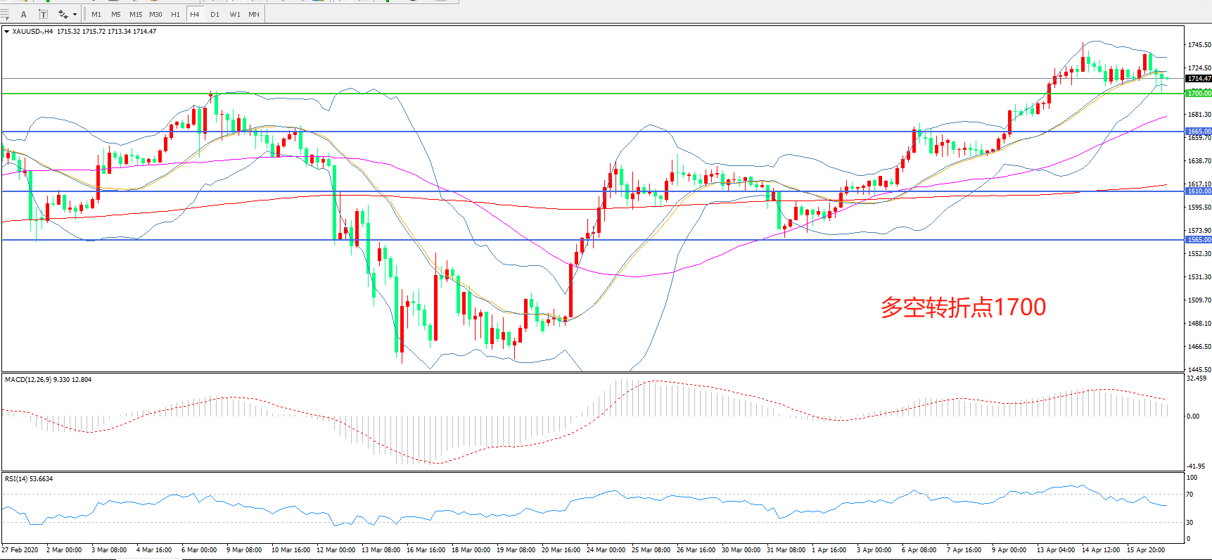The width and height of the screenshot is (1212, 560).
Task: Select the text label tool (boxed T)
Action: 43,14
